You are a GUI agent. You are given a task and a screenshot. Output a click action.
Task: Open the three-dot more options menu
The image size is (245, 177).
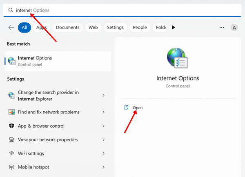click(x=222, y=27)
